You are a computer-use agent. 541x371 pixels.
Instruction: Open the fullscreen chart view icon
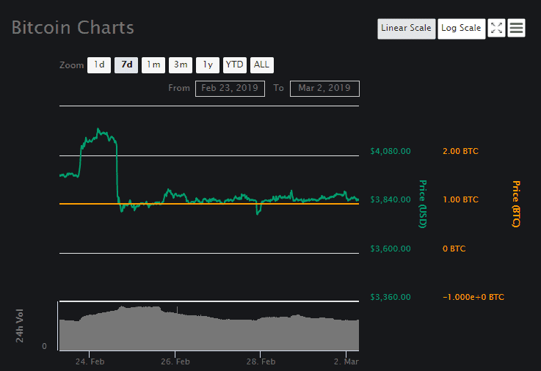pyautogui.click(x=496, y=28)
